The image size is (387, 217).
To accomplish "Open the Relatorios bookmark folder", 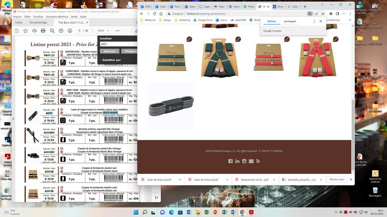I will point(148,20).
